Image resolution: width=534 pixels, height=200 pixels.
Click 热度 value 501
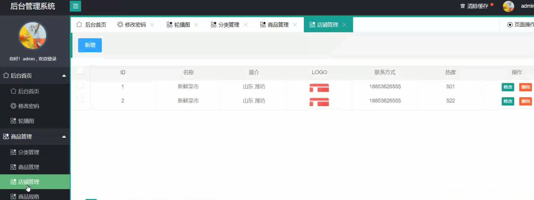(450, 87)
